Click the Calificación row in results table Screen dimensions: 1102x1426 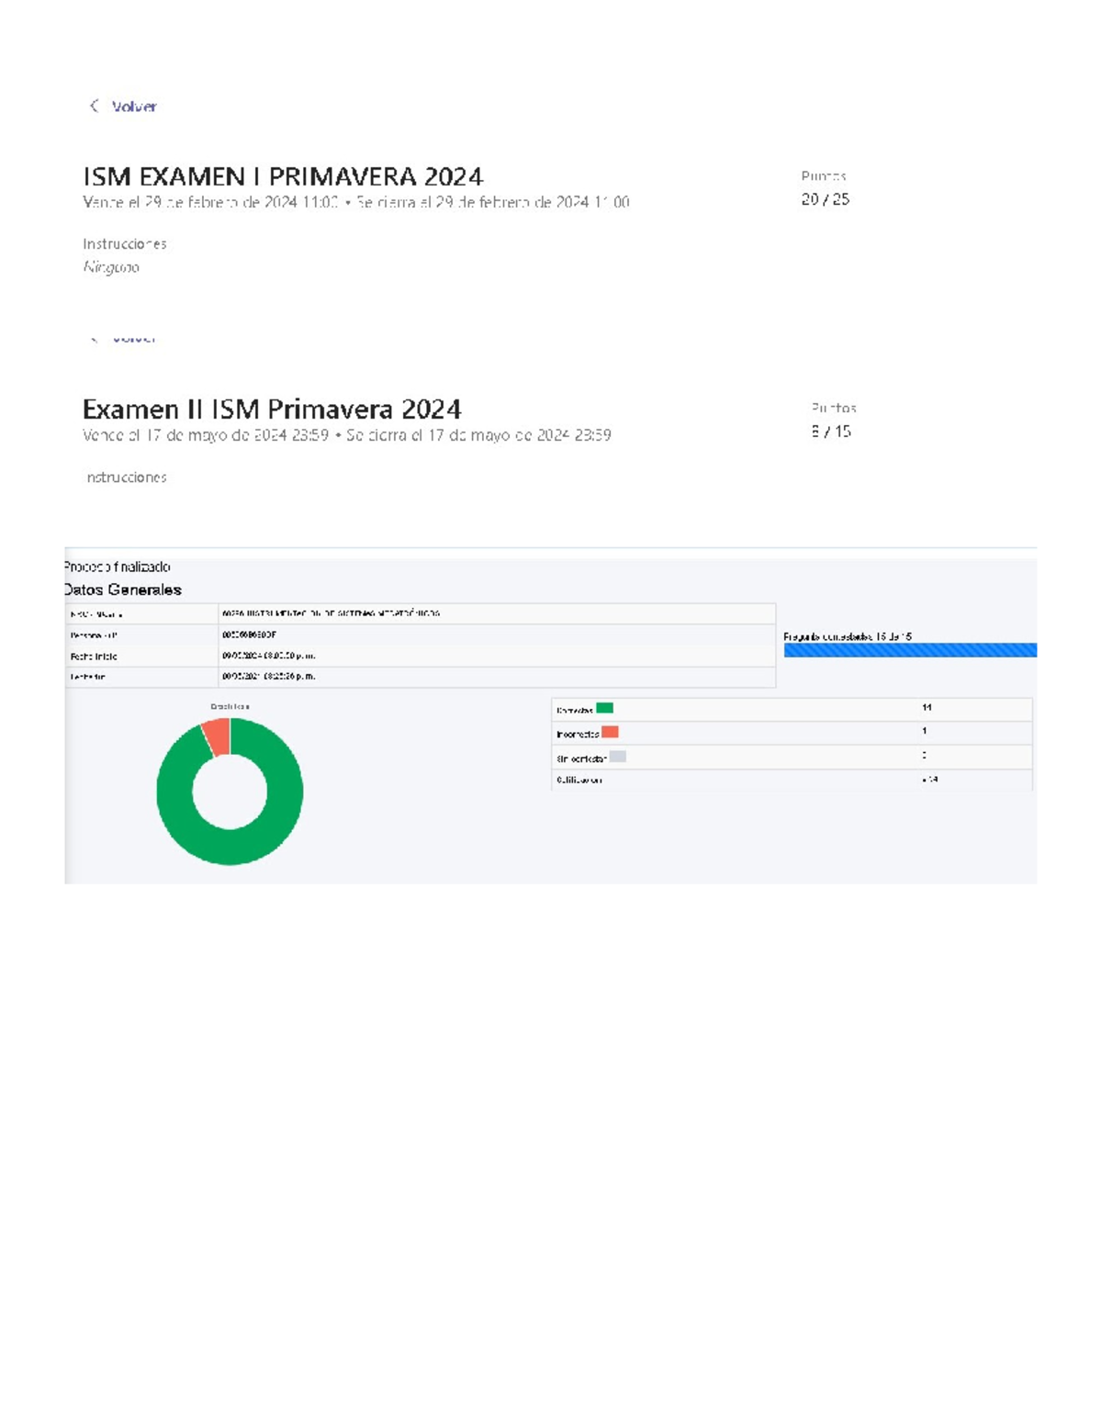pos(790,780)
